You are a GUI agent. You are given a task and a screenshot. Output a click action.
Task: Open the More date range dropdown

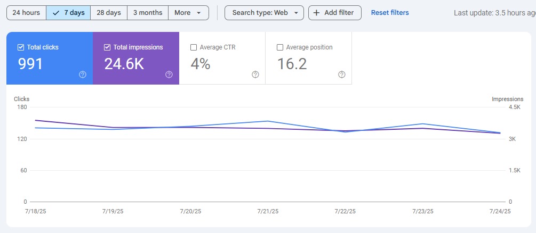pyautogui.click(x=188, y=13)
